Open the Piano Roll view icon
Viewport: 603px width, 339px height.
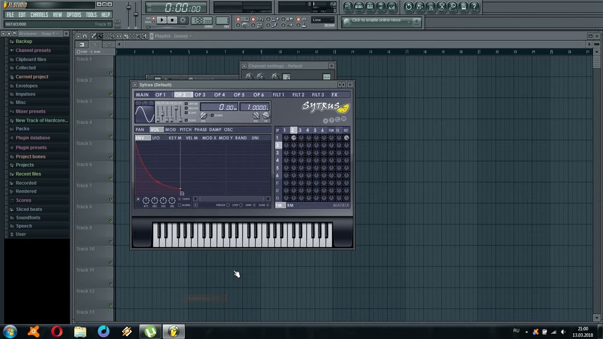(x=370, y=7)
